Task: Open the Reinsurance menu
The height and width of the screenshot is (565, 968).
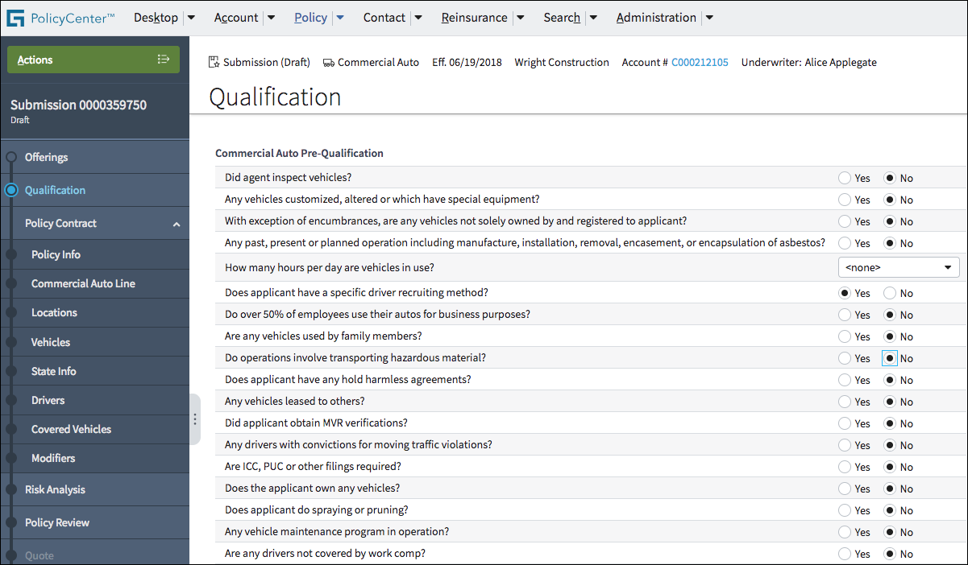Action: (474, 18)
